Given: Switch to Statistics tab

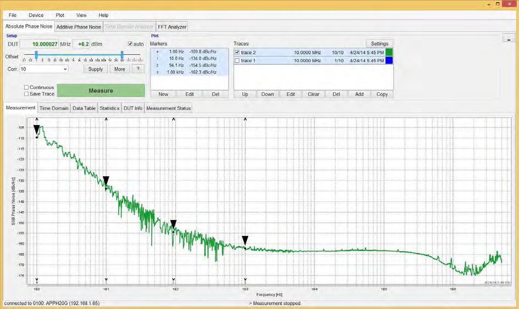Looking at the screenshot, I should [x=109, y=108].
